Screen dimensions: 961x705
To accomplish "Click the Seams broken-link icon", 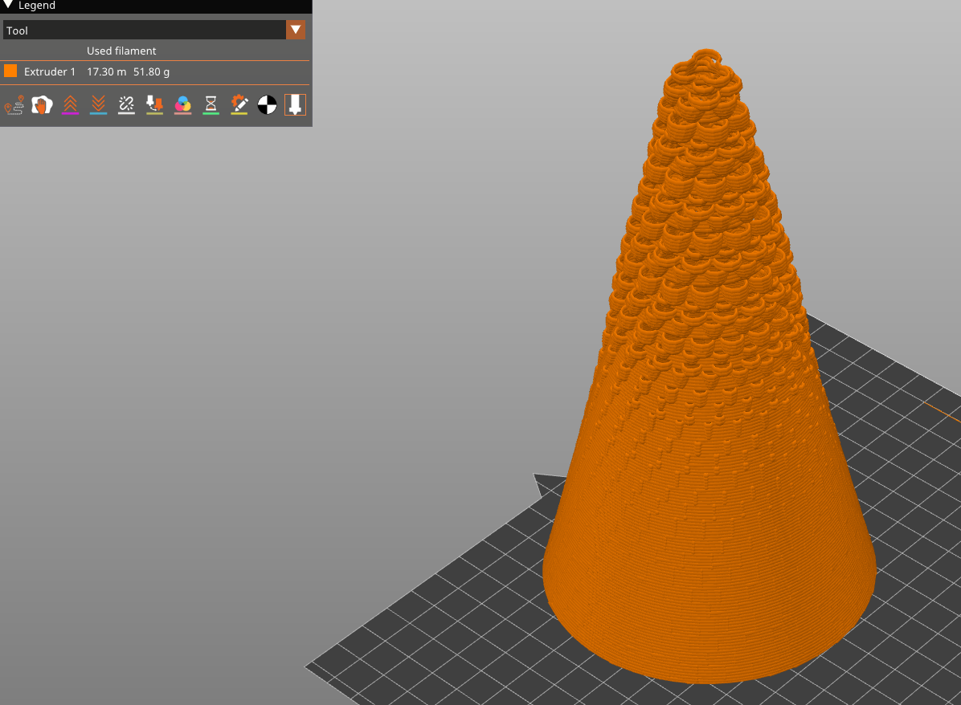I will coord(126,105).
